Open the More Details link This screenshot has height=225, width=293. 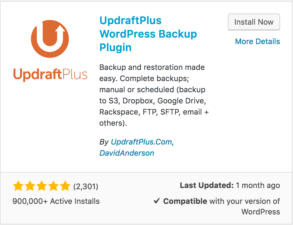pyautogui.click(x=257, y=41)
